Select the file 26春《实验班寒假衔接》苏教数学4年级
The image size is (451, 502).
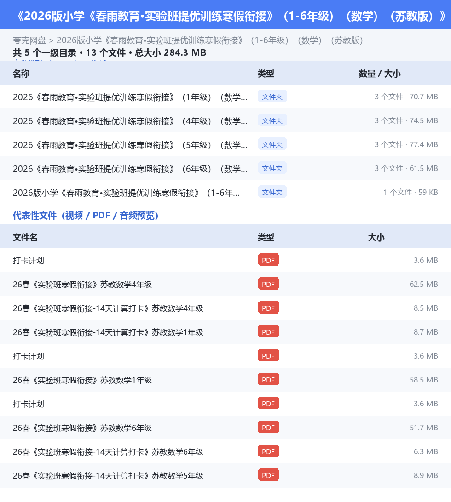point(82,284)
